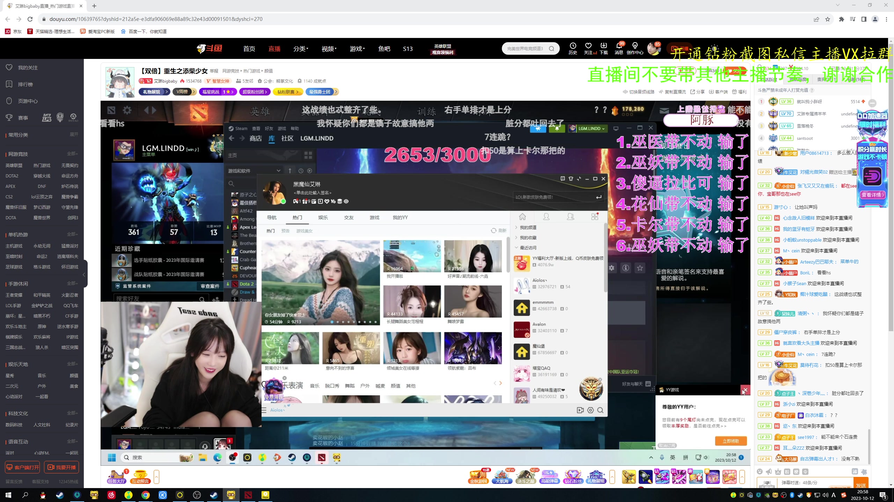This screenshot has height=502, width=894.
Task: Toggle 切换音频线路 audio line
Action: click(638, 92)
